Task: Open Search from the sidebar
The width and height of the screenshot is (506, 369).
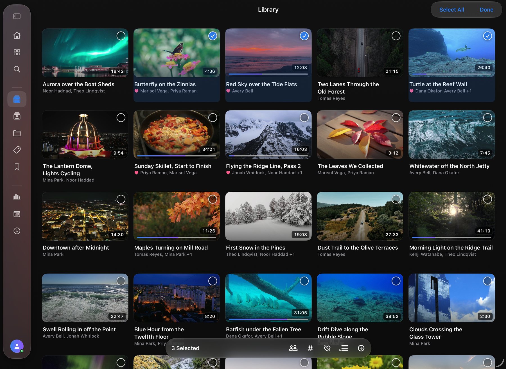Action: point(17,69)
